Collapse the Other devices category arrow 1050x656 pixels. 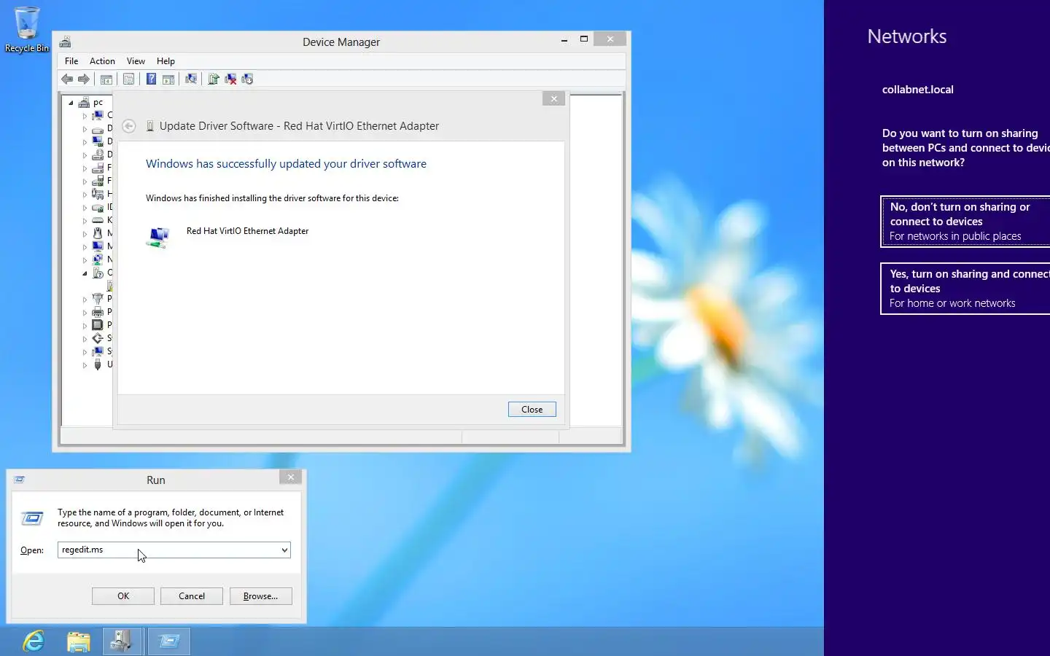coord(85,273)
